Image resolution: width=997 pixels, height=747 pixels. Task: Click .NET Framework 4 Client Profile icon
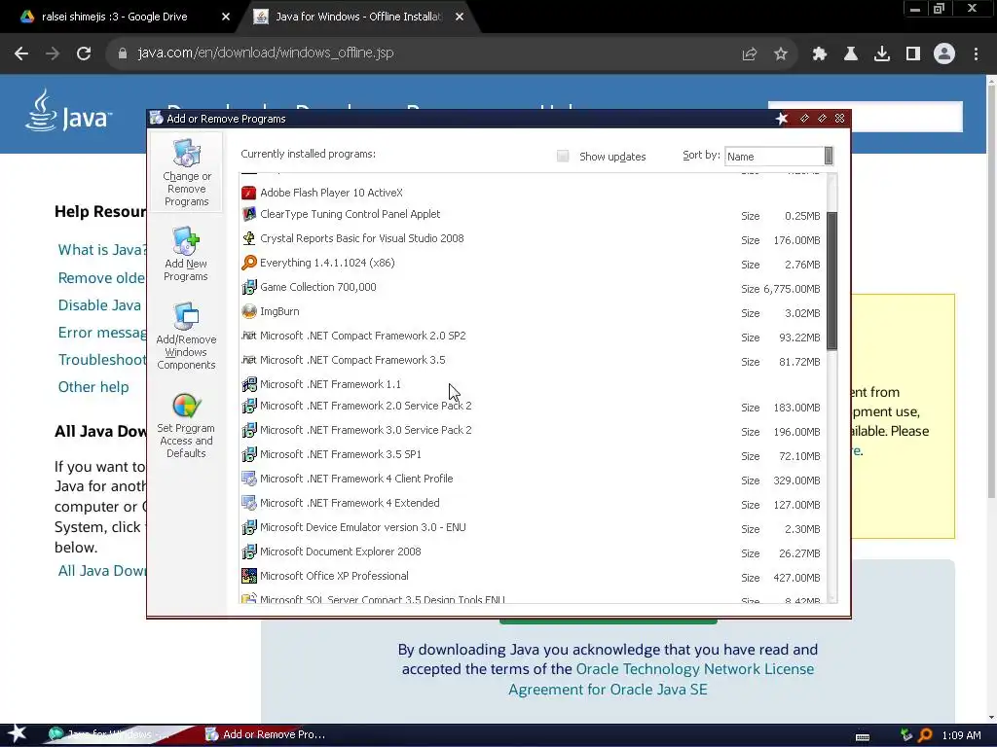[248, 479]
